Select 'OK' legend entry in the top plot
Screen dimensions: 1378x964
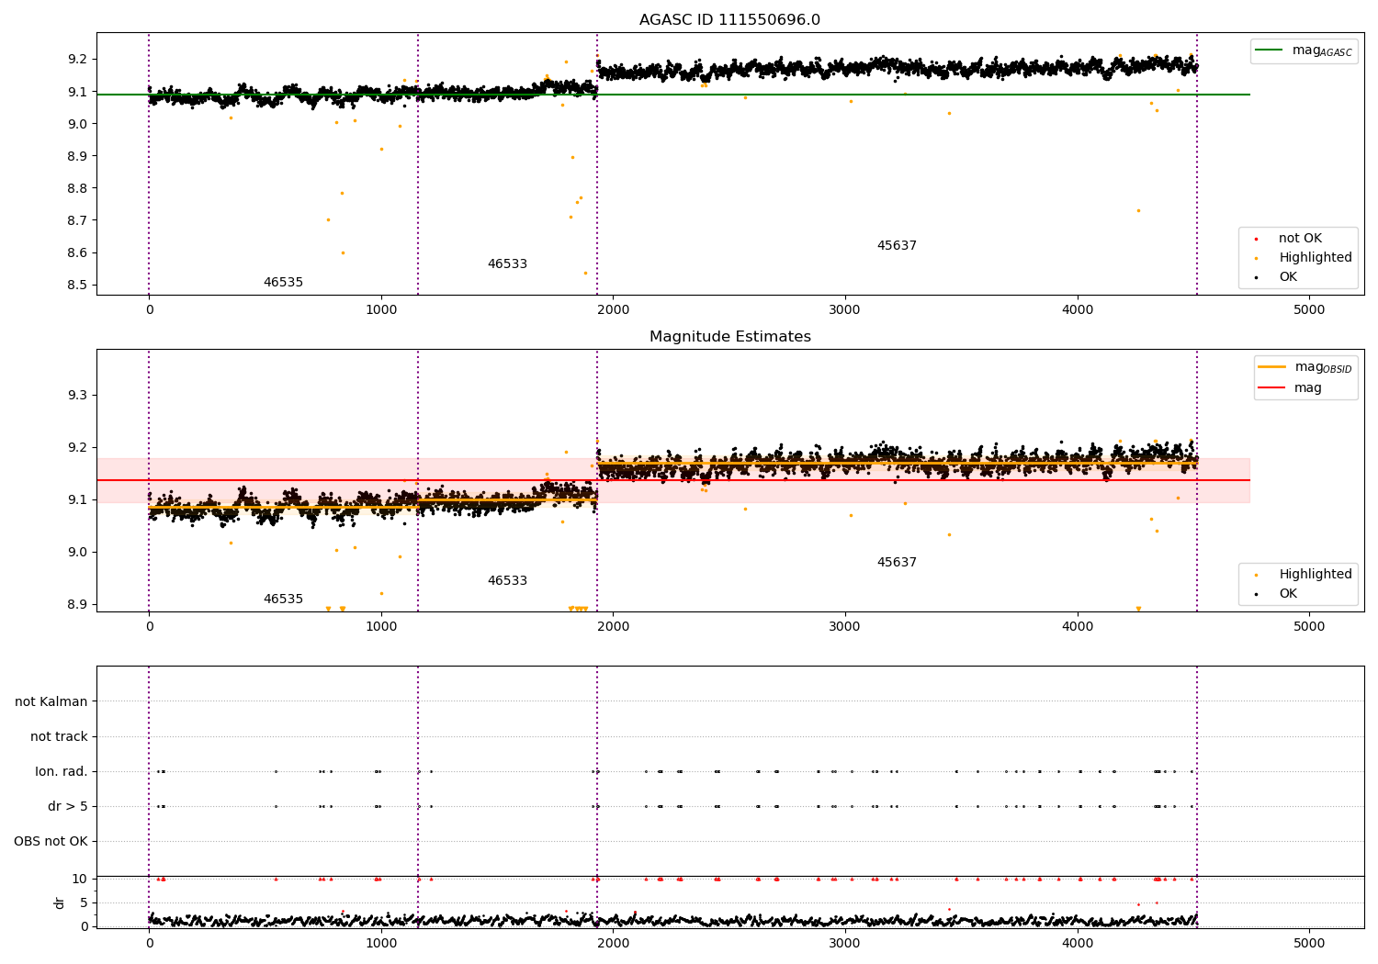pos(1288,277)
